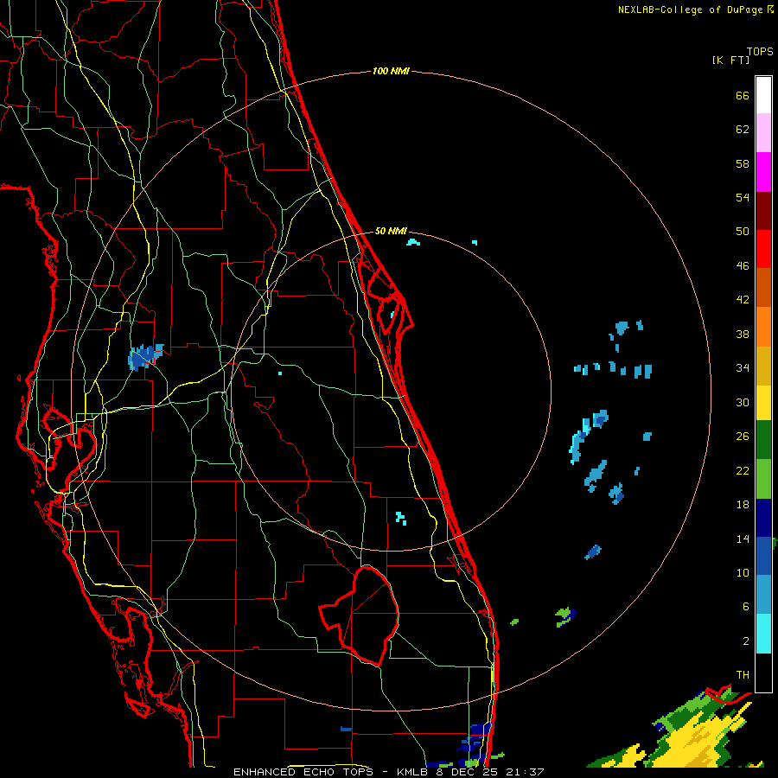This screenshot has width=778, height=778.
Task: Click the legend value "62"
Action: [743, 130]
